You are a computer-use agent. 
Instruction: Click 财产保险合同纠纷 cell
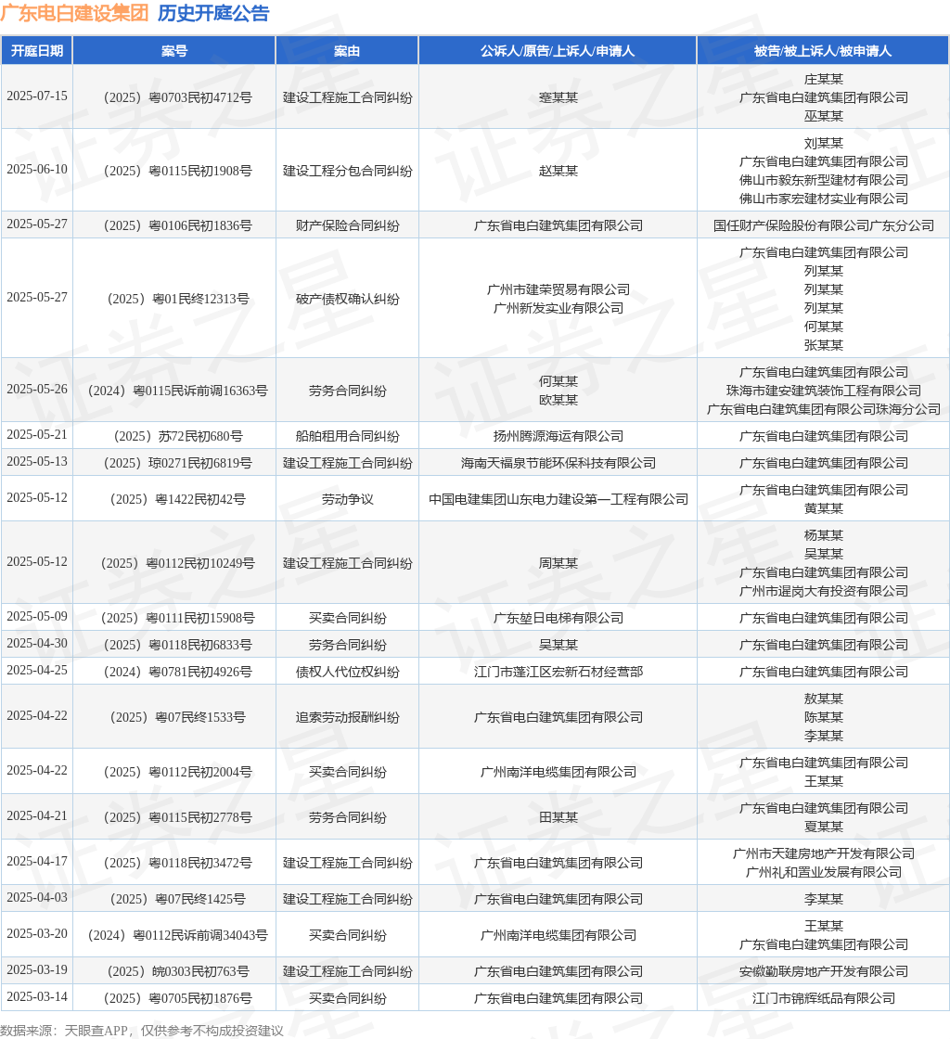pos(348,226)
